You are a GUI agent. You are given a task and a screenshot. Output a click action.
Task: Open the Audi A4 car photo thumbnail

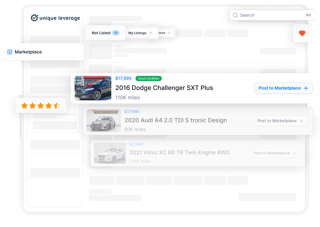coord(104,121)
